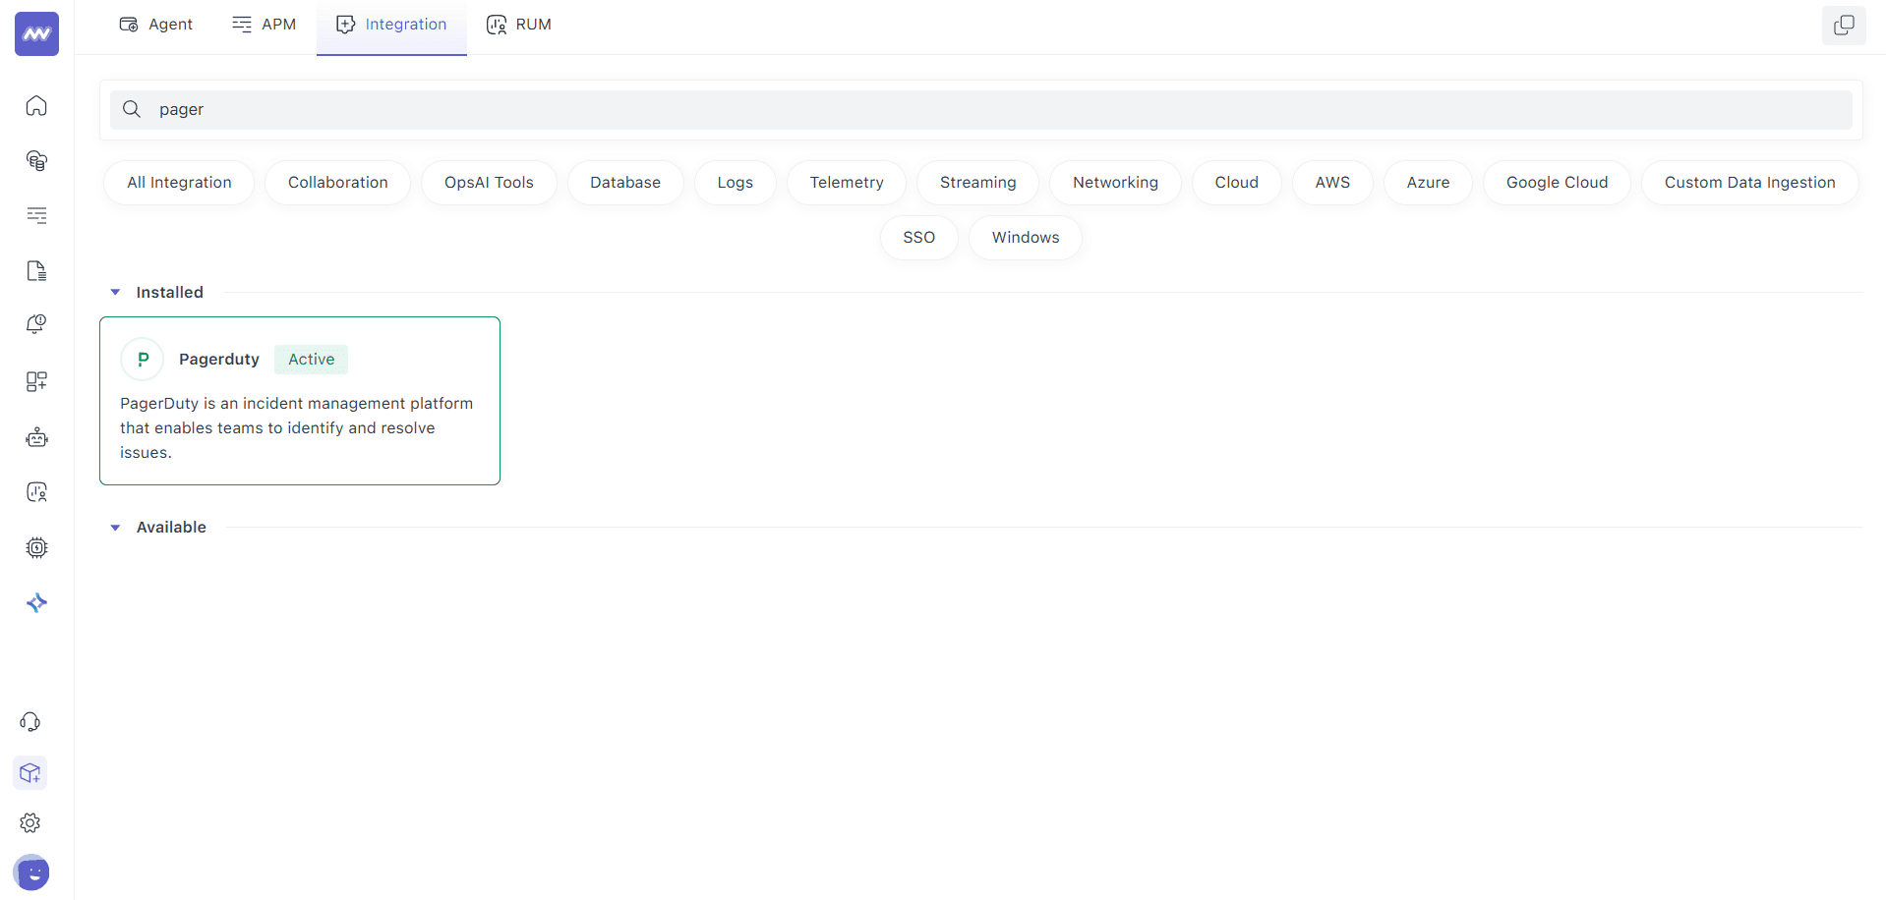Toggle the AWS filter on
This screenshot has height=900, width=1886.
pyautogui.click(x=1331, y=182)
